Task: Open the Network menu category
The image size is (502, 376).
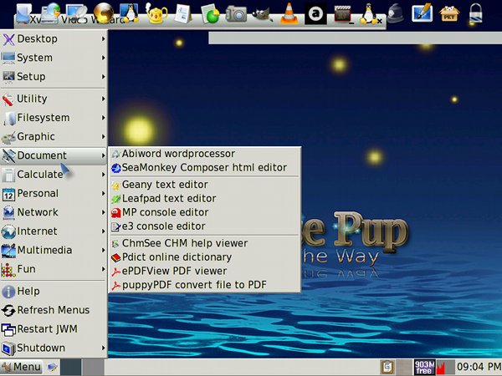Action: click(54, 212)
